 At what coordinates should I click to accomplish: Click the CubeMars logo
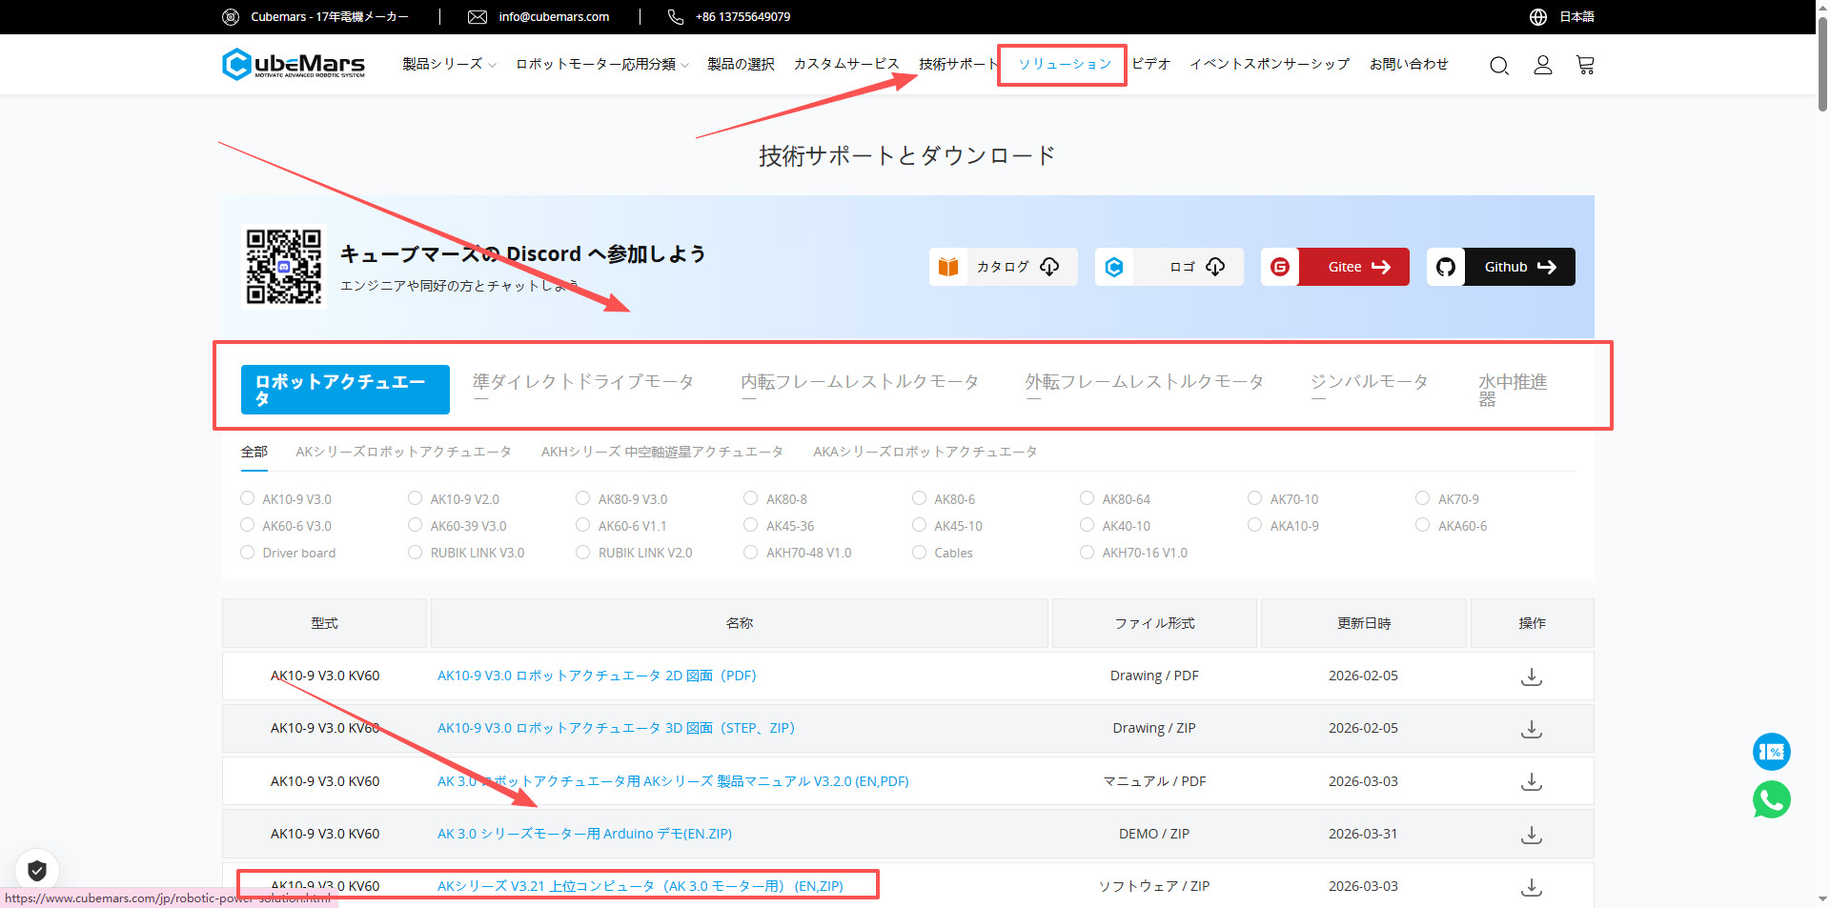pyautogui.click(x=294, y=64)
